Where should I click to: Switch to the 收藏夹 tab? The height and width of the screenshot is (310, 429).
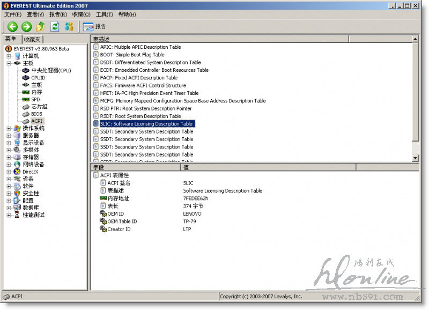coord(33,39)
